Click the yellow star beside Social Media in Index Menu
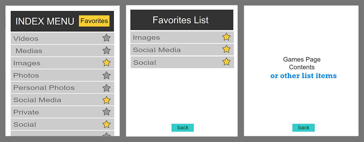Image resolution: width=364 pixels, height=142 pixels. tap(106, 100)
